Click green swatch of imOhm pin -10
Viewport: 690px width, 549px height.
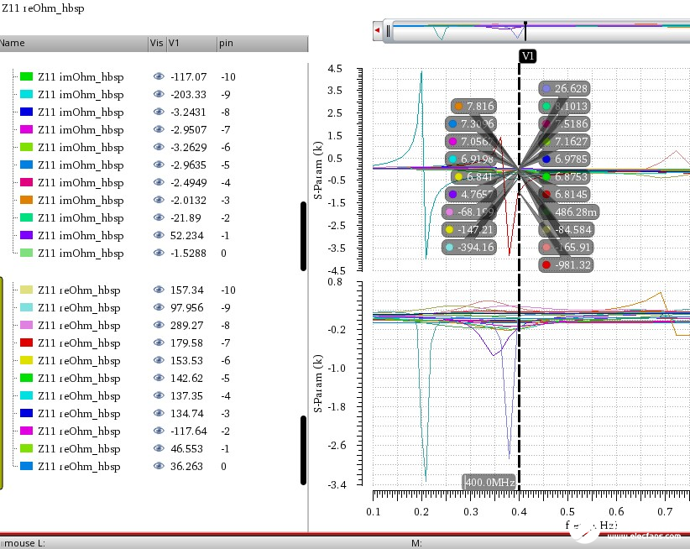[x=26, y=76]
